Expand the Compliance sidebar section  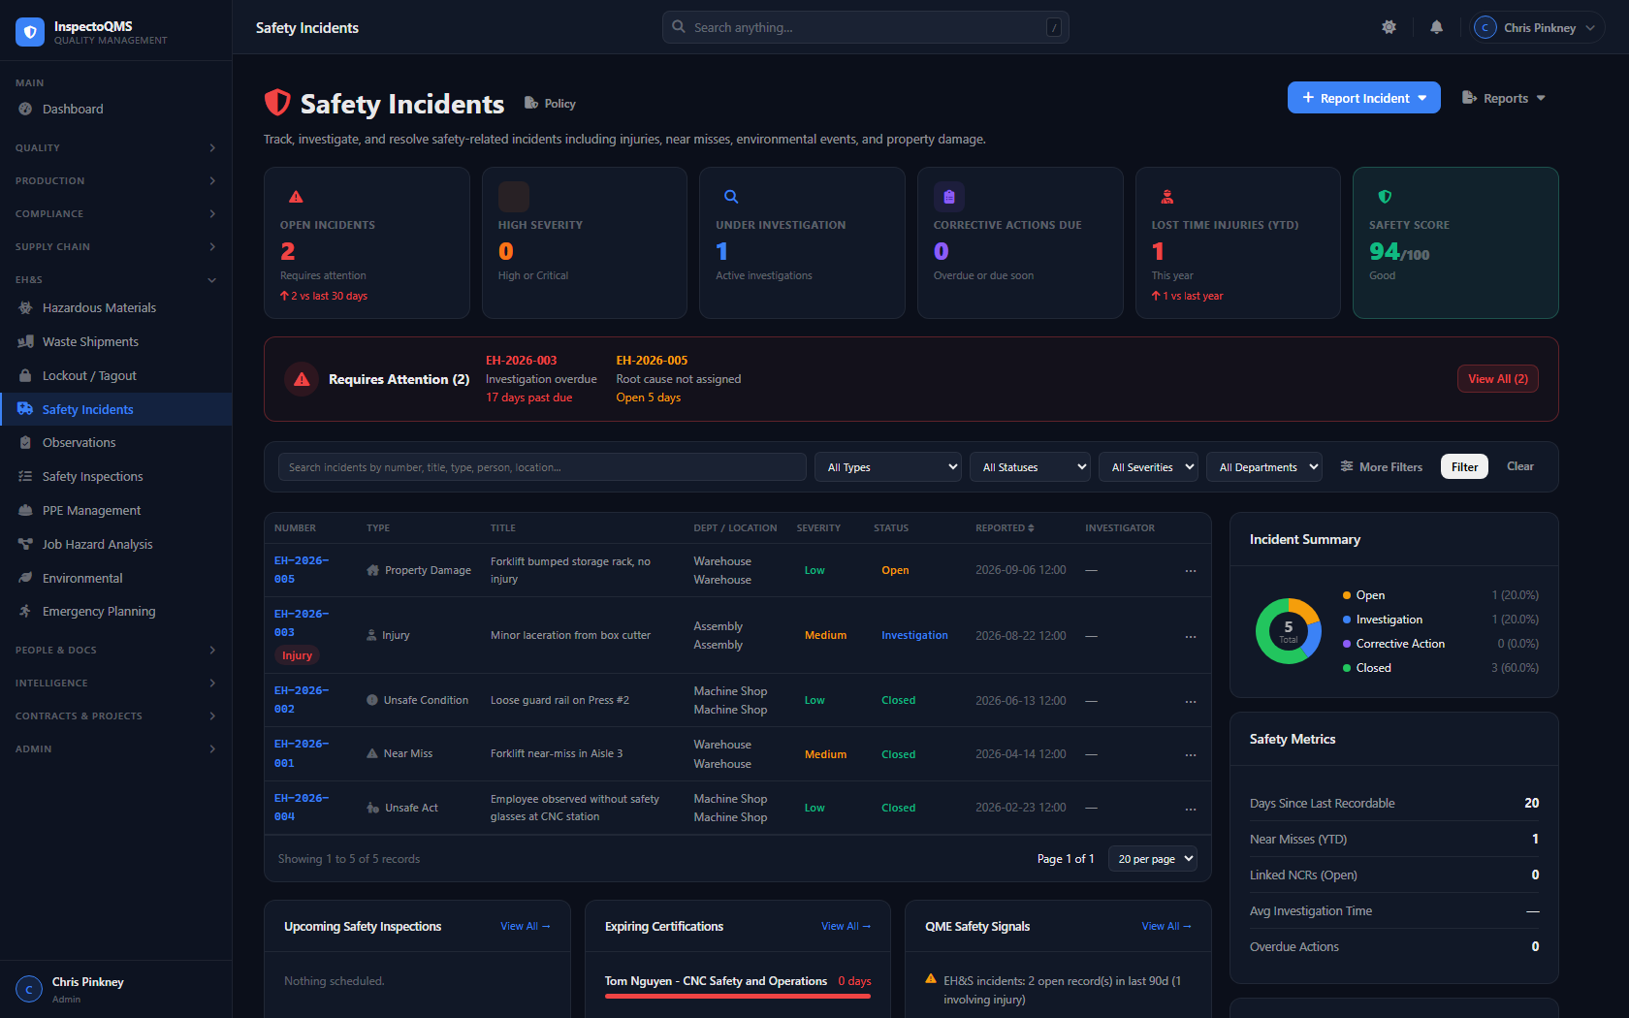tap(115, 213)
